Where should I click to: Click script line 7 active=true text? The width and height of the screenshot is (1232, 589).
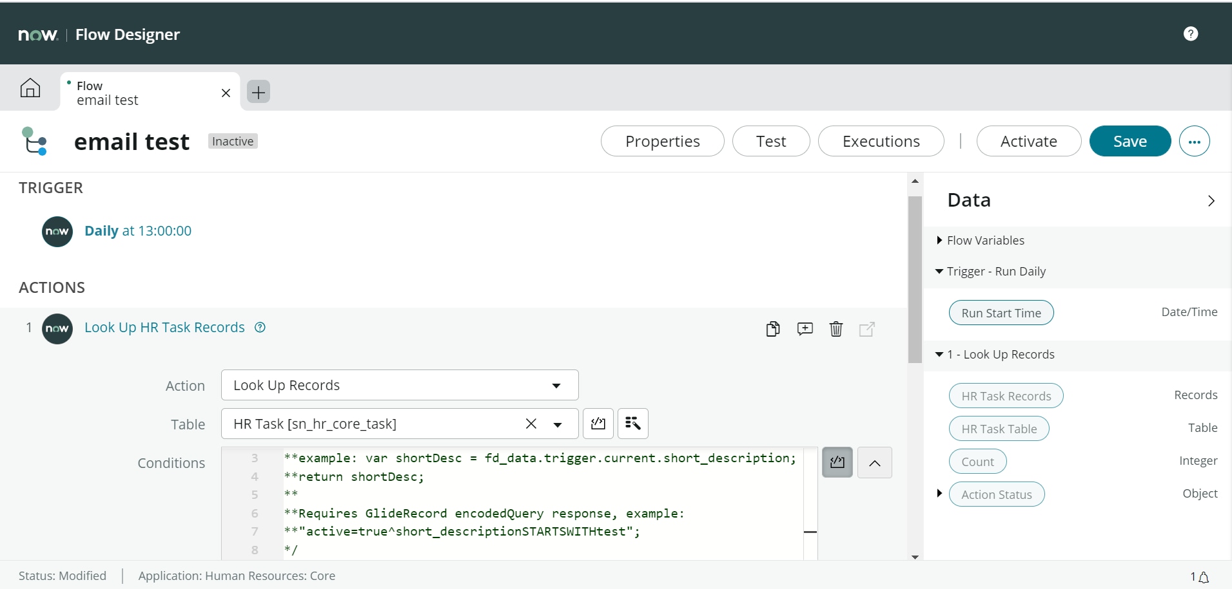[x=462, y=532]
